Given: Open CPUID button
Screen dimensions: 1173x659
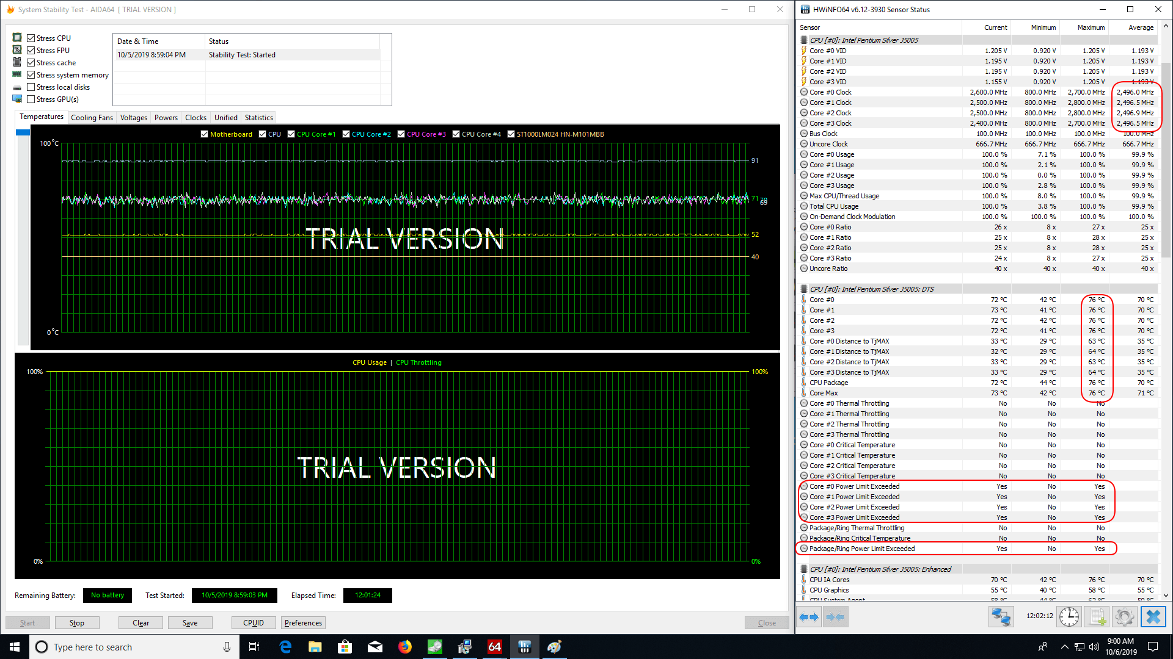Looking at the screenshot, I should click(254, 623).
